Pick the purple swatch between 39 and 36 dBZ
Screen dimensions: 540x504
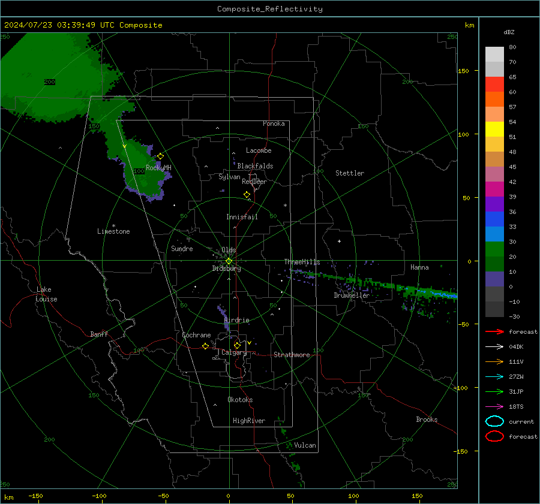click(x=494, y=204)
